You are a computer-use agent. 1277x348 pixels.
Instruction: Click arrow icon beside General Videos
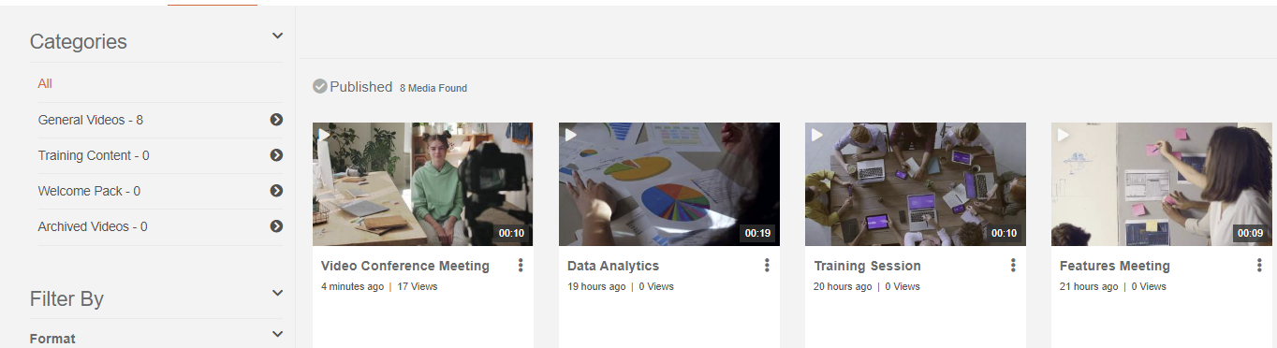coord(276,120)
